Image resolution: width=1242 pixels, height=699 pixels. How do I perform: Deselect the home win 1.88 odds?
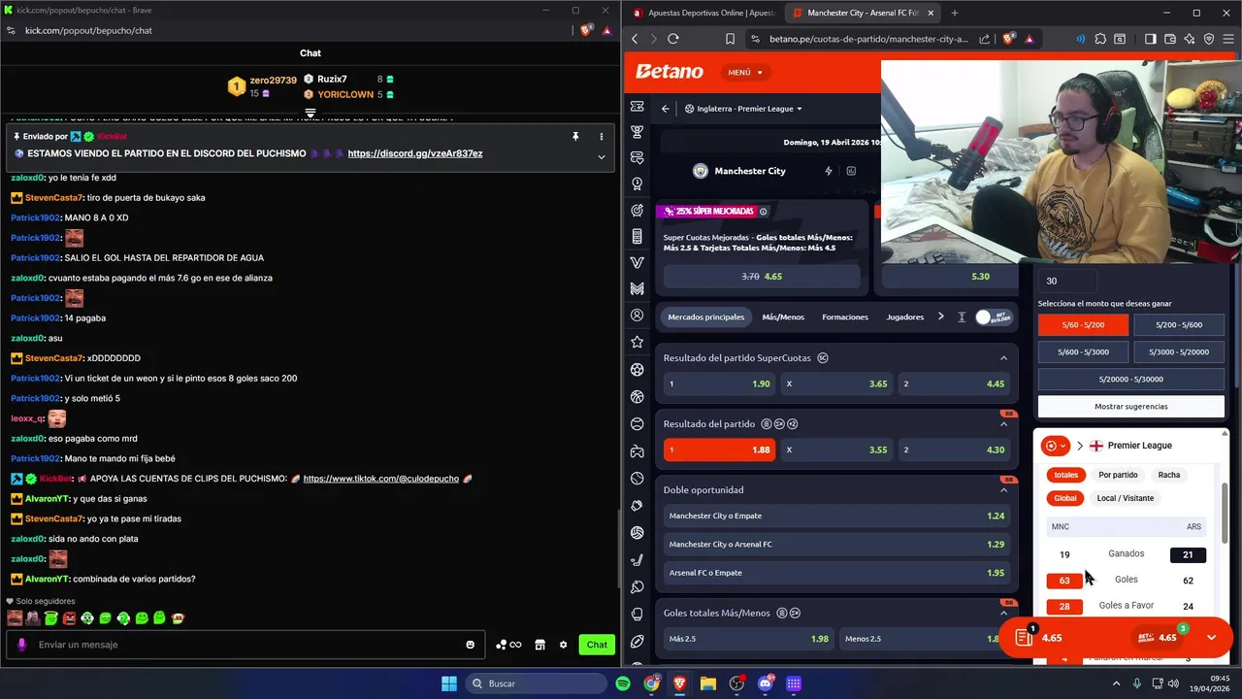(x=719, y=449)
